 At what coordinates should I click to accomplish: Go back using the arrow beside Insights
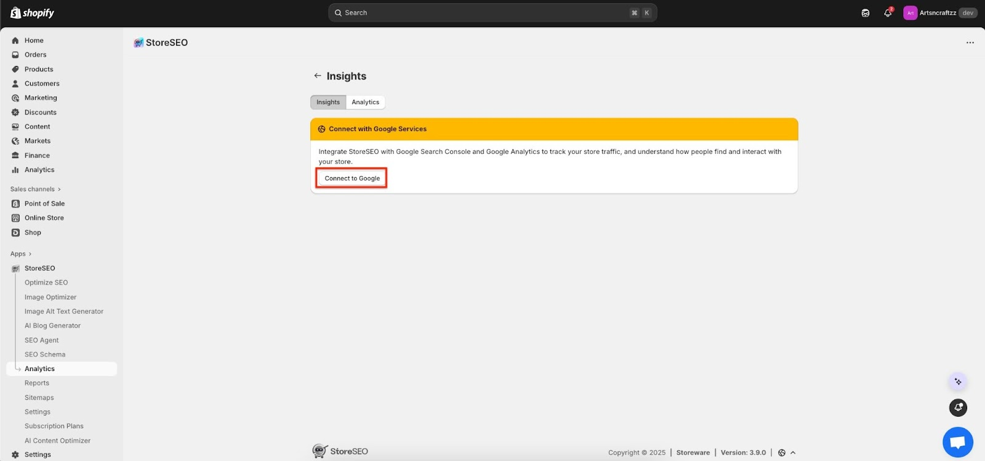pos(318,76)
